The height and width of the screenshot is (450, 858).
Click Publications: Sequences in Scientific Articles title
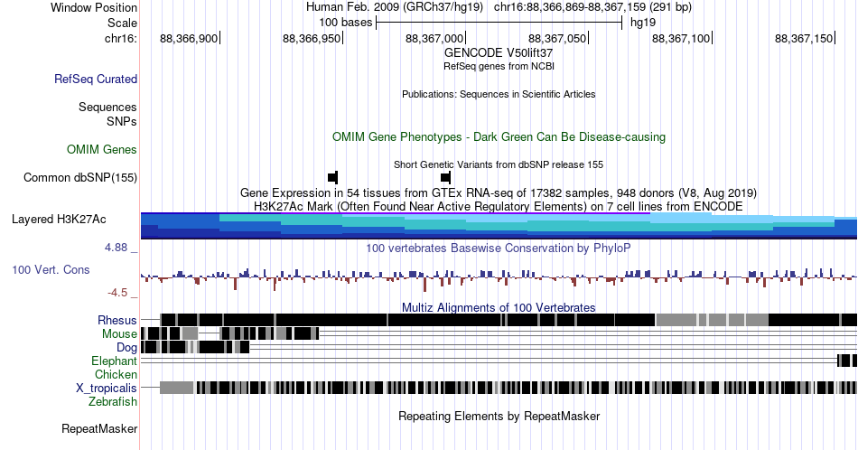coord(499,94)
